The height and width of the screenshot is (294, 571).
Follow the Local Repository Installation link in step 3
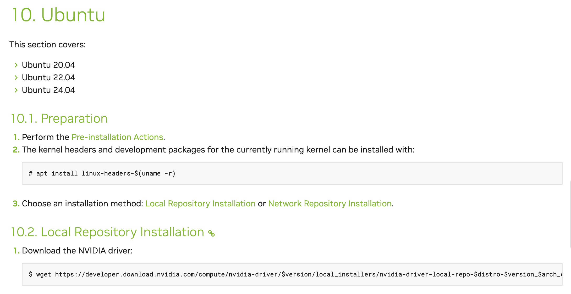pos(200,203)
